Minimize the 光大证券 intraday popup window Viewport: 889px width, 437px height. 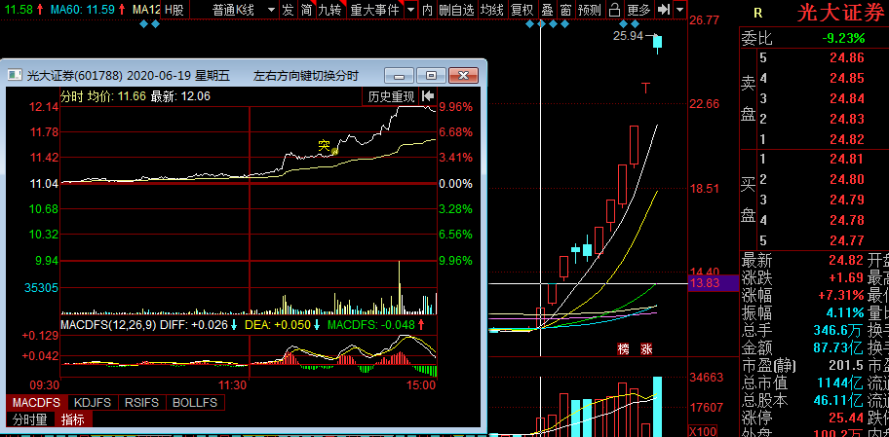(399, 75)
